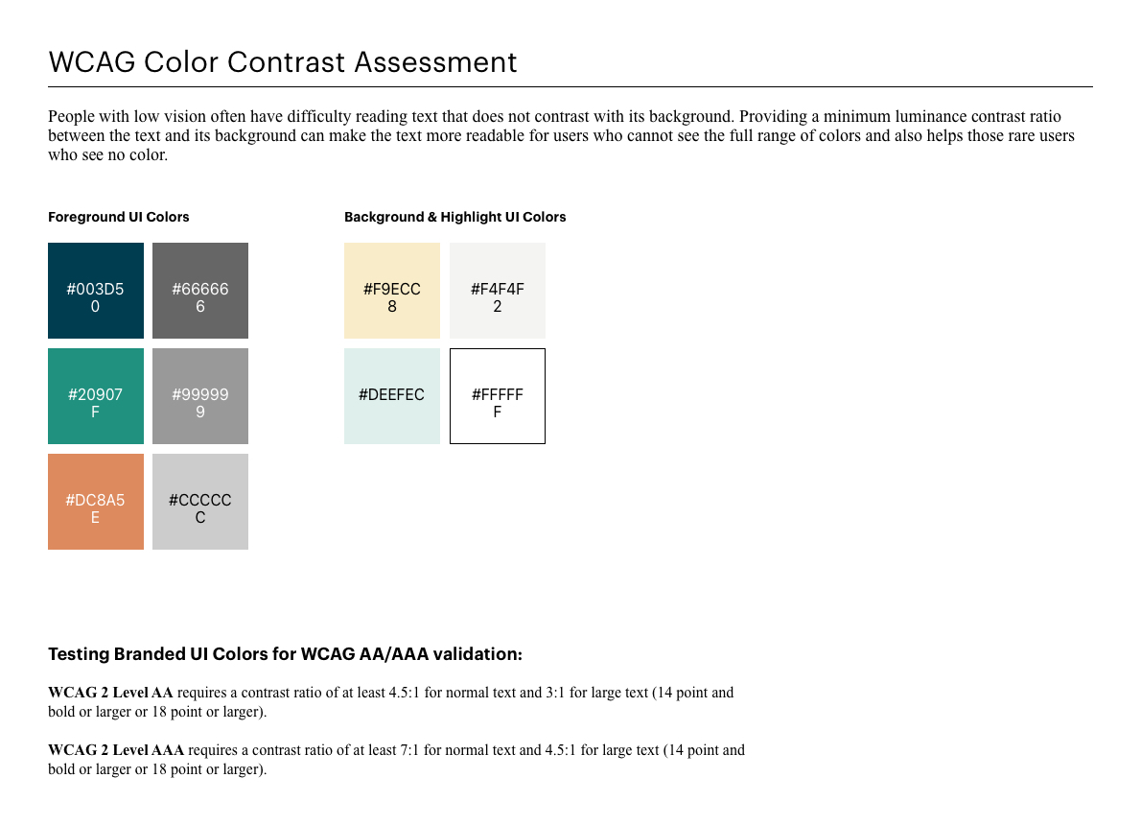
Task: Click the 7:1 normal text ratio sentence
Action: click(x=397, y=760)
